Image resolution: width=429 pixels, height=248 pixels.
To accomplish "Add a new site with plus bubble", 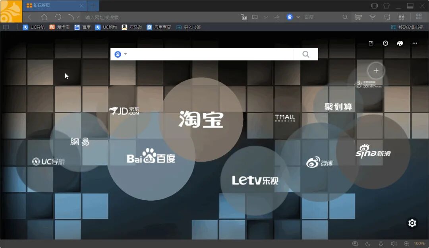I will (x=376, y=71).
